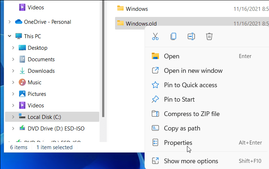Open the Music folder in sidebar

pos(34,83)
